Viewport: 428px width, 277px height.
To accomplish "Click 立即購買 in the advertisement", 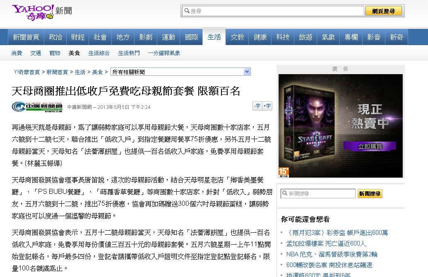I will click(369, 146).
